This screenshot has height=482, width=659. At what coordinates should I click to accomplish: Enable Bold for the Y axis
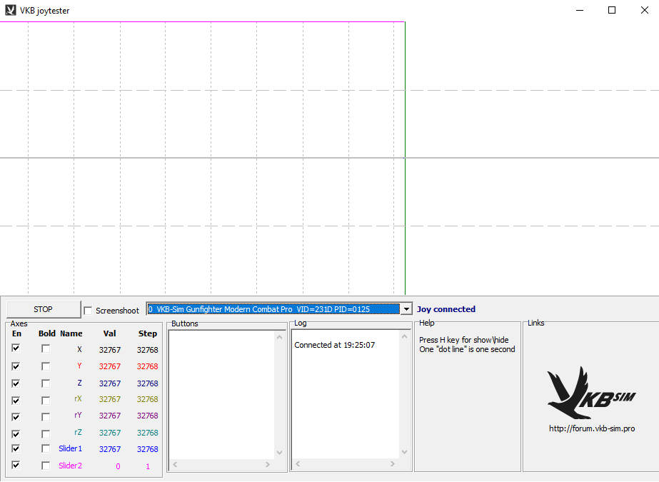click(x=46, y=366)
